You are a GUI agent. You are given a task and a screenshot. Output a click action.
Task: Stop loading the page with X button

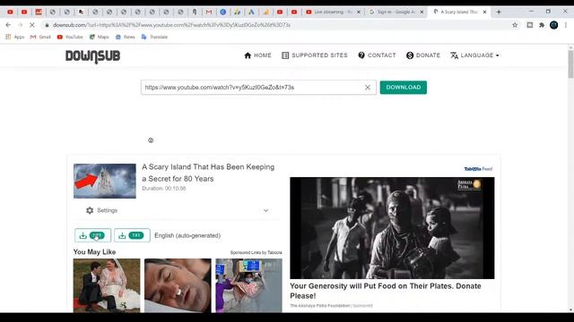click(32, 25)
